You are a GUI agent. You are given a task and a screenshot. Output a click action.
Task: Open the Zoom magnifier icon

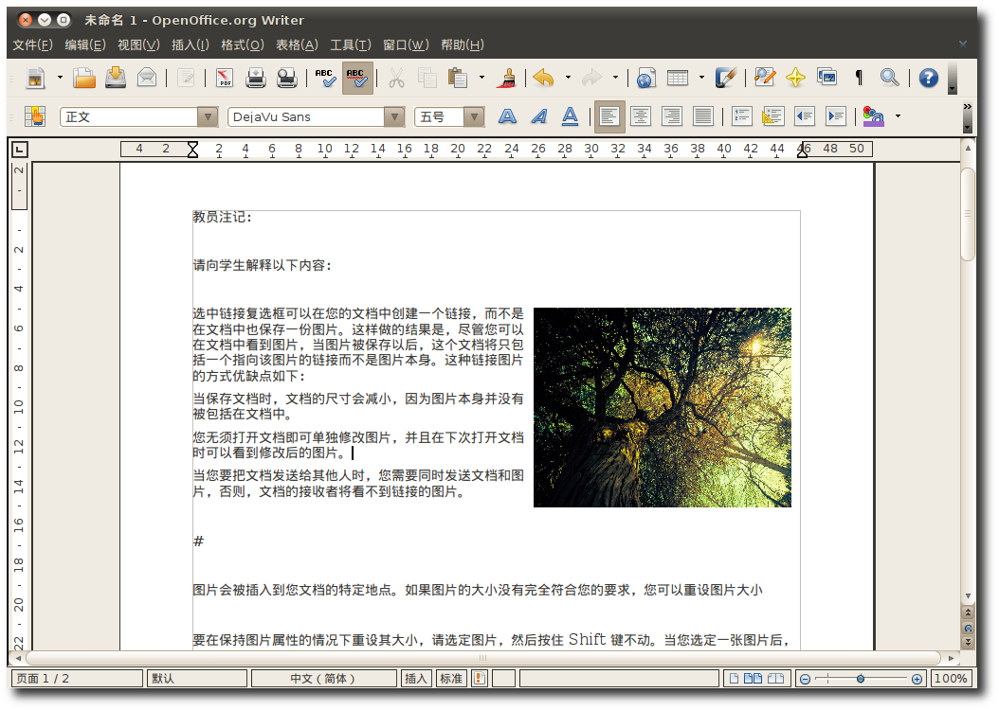[889, 79]
